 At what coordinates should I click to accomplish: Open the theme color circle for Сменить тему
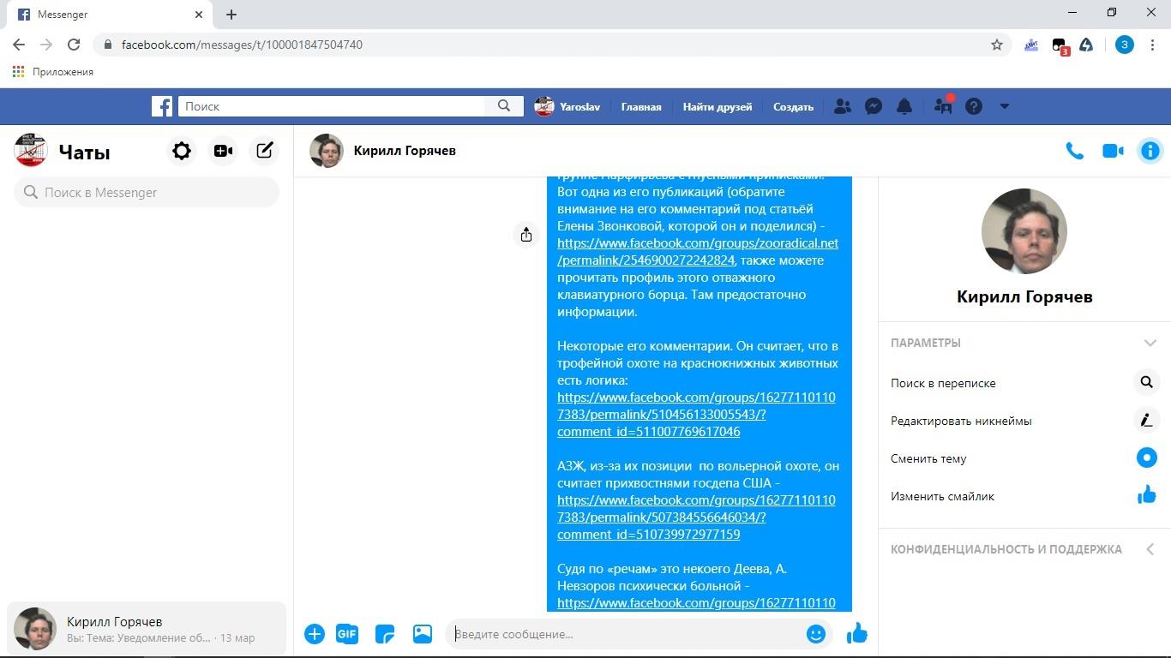(x=1146, y=458)
